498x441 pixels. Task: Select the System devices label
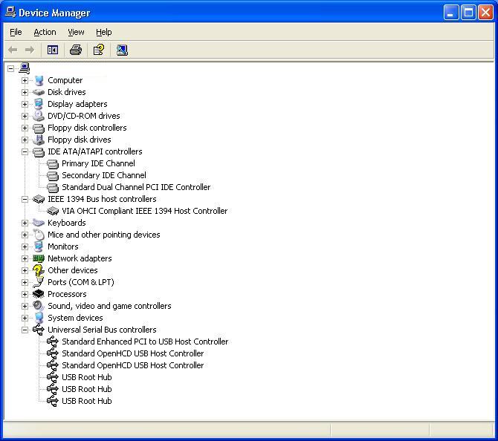(x=75, y=318)
